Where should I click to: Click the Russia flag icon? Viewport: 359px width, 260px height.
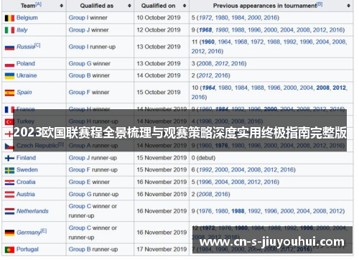pyautogui.click(x=9, y=47)
